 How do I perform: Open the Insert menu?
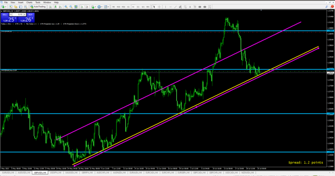coord(21,2)
